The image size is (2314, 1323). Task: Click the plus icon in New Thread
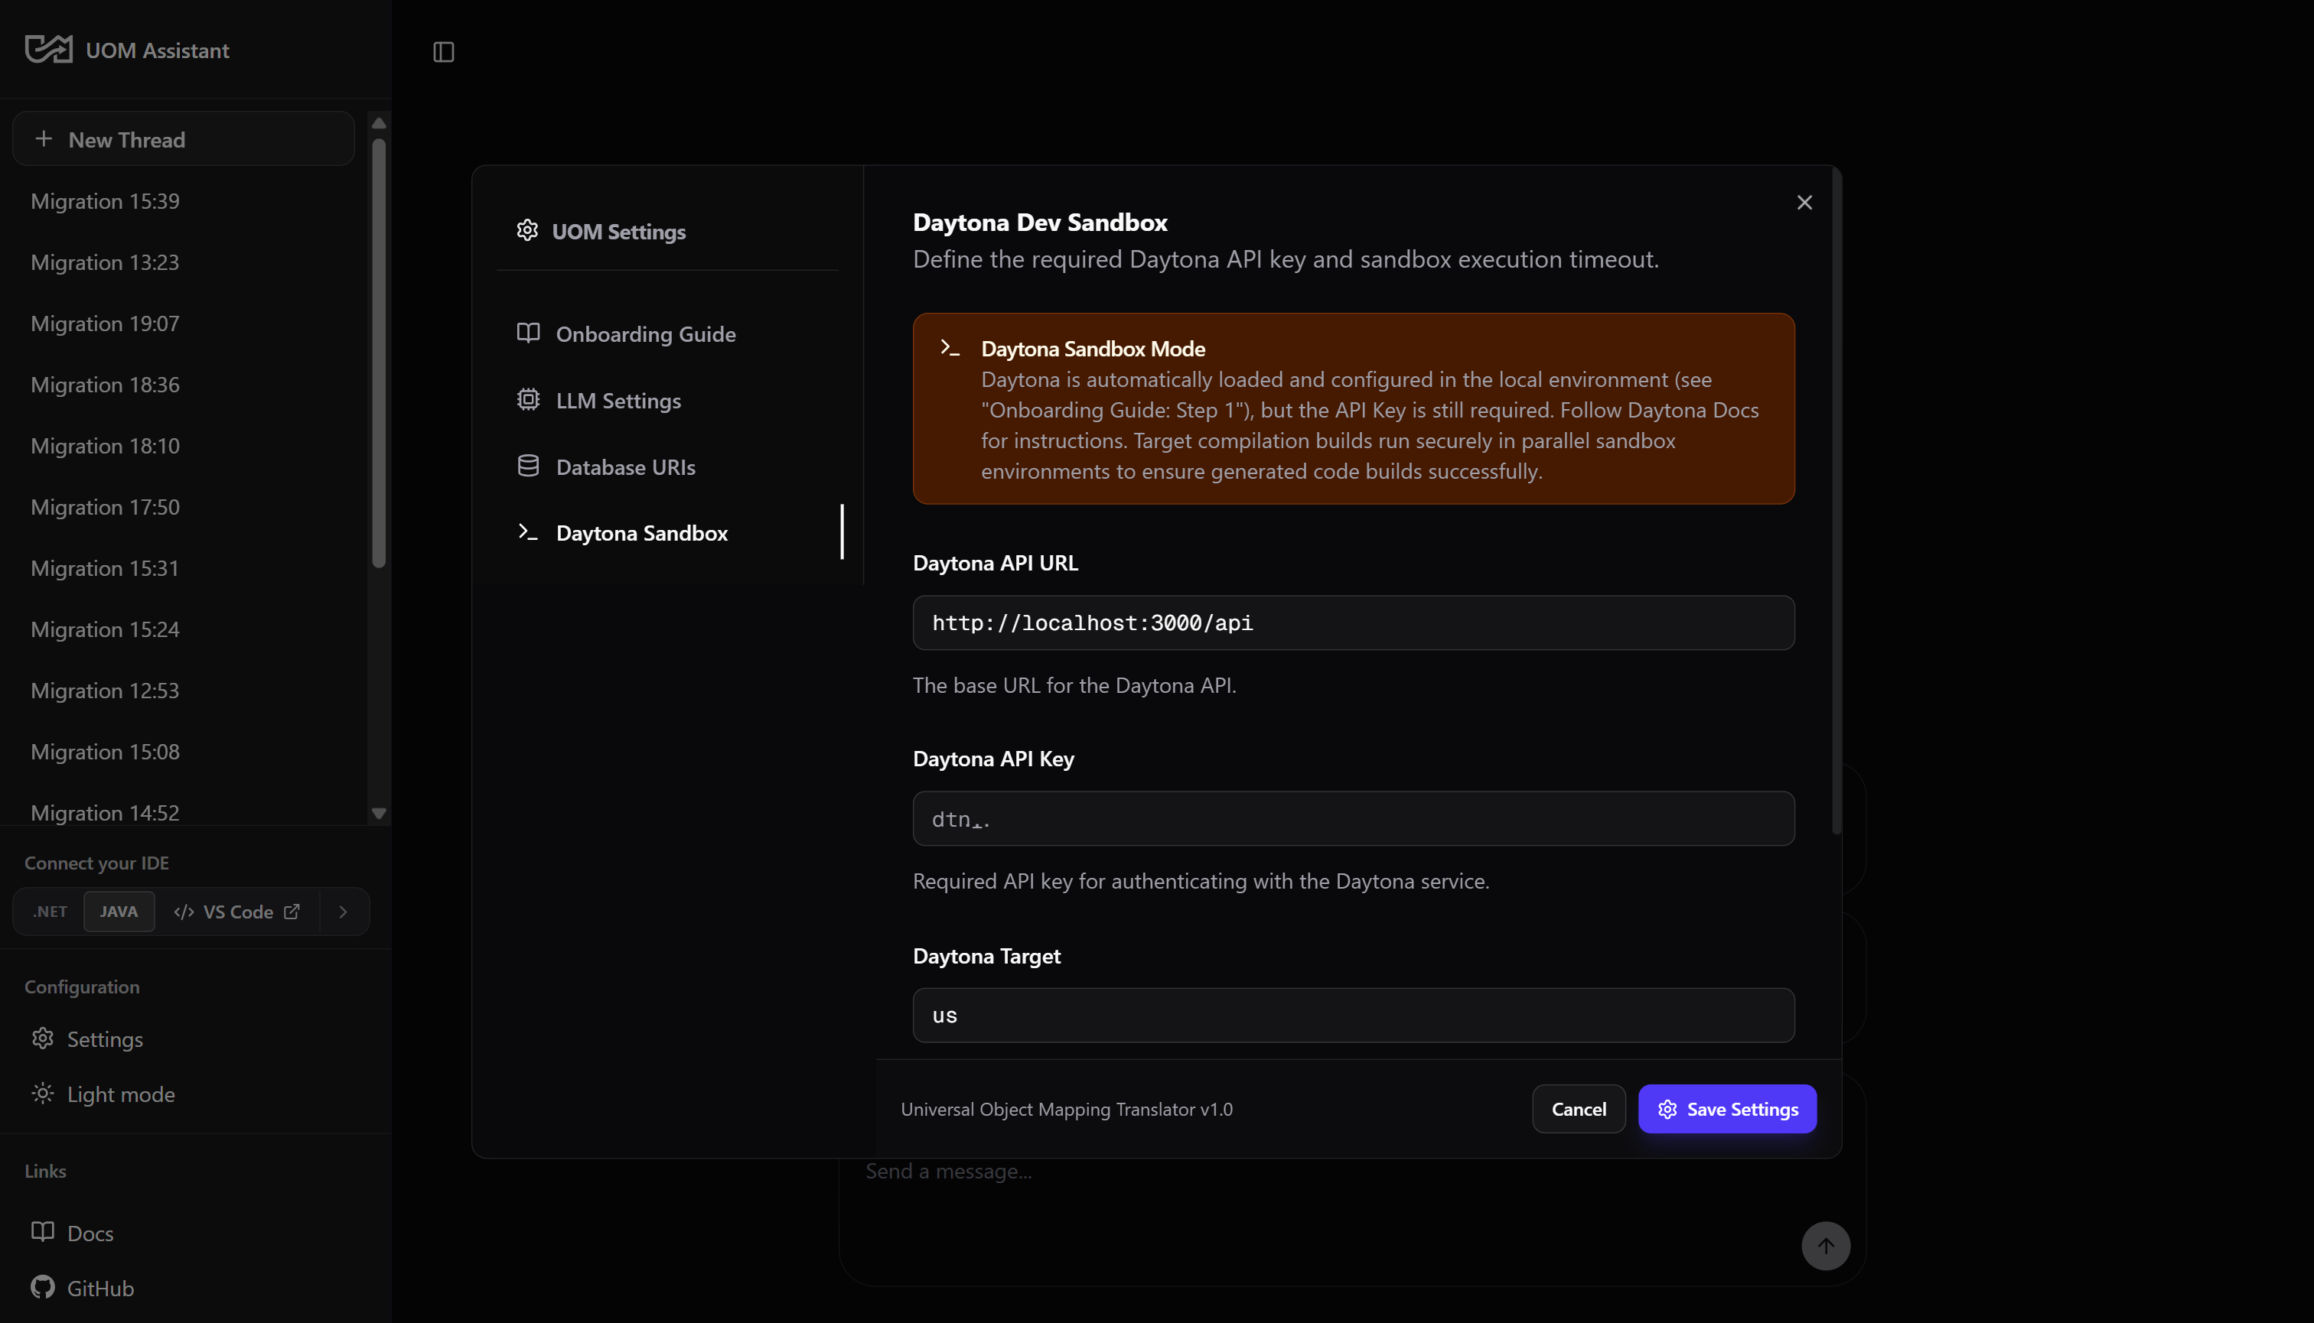(44, 139)
